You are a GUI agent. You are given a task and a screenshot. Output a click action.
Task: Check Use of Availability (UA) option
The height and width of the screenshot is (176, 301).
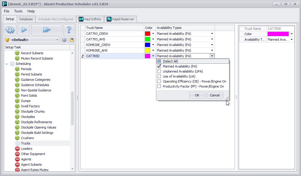[159, 76]
